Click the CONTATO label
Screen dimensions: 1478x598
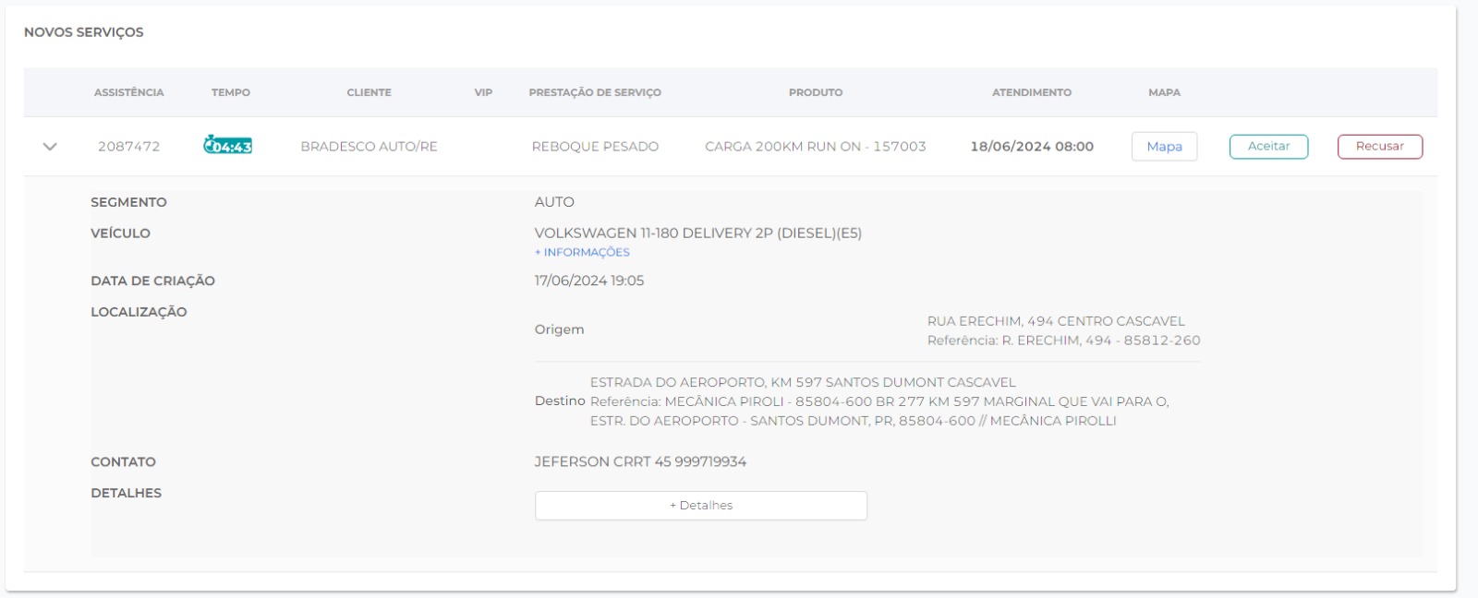(123, 461)
